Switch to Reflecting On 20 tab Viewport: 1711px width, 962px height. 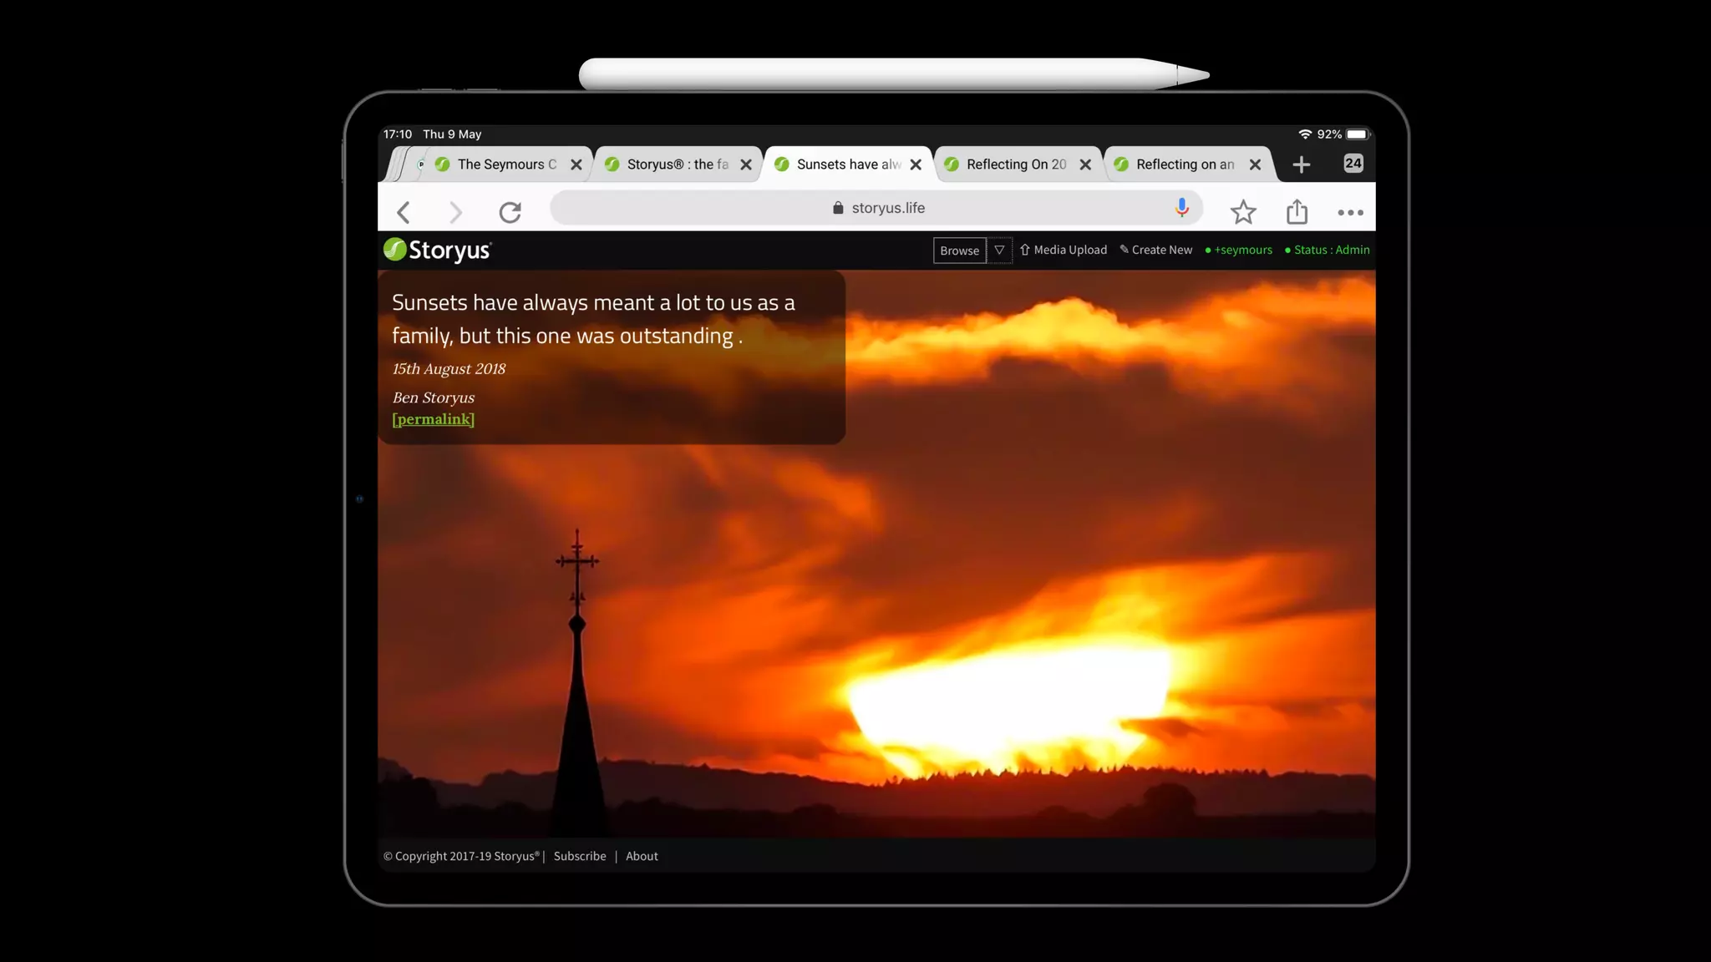coord(1015,165)
